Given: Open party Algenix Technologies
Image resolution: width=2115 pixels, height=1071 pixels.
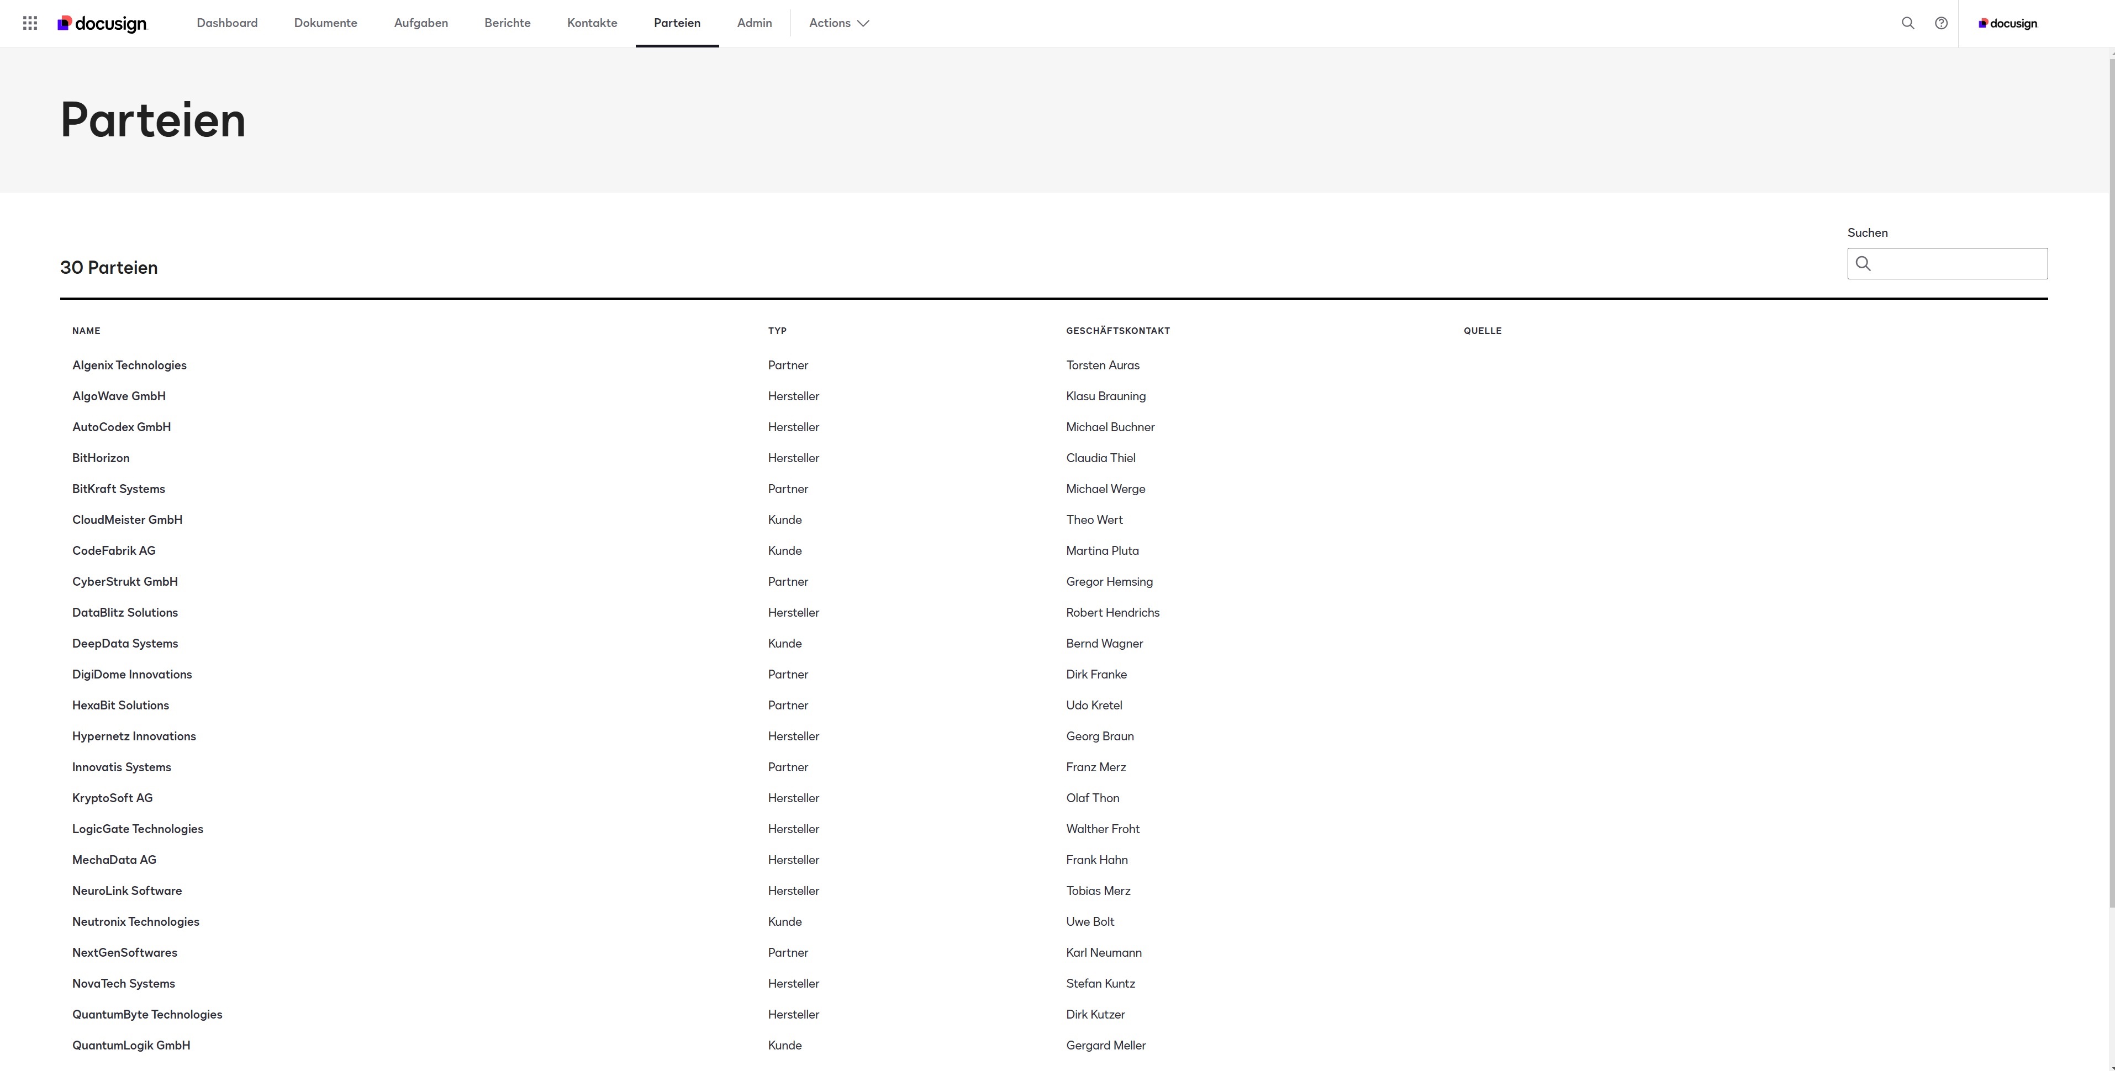Looking at the screenshot, I should click(130, 365).
